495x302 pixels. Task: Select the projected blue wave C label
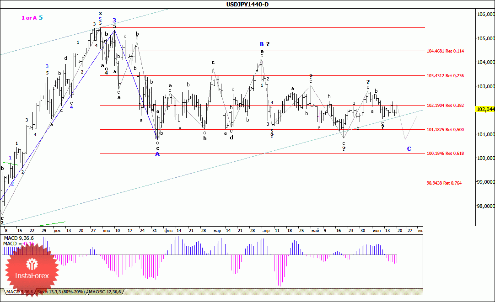(409, 149)
